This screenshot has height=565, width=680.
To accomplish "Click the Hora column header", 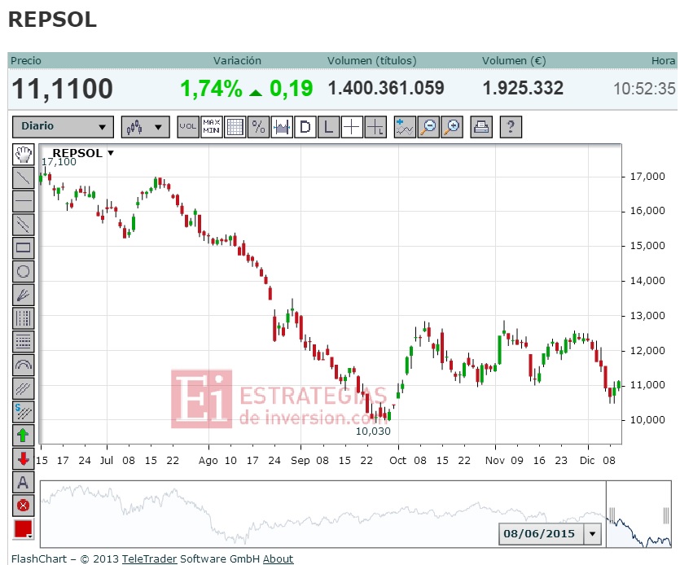I will coord(664,61).
